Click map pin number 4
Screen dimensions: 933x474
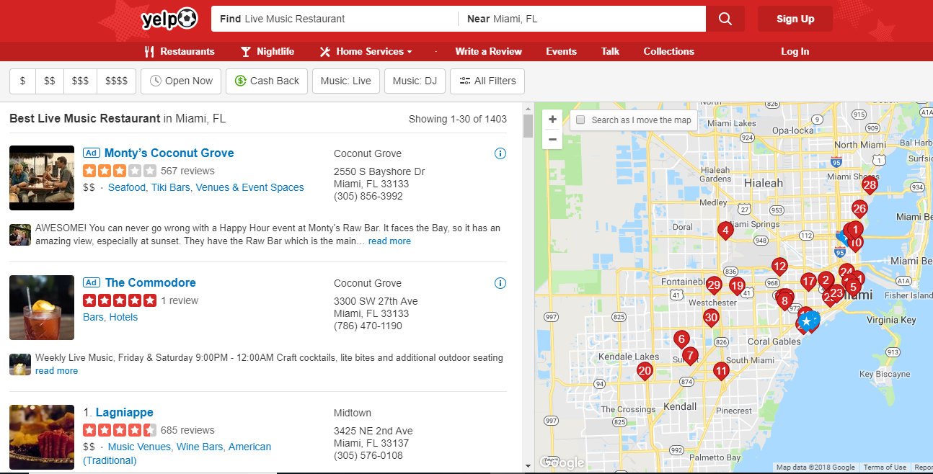point(725,231)
